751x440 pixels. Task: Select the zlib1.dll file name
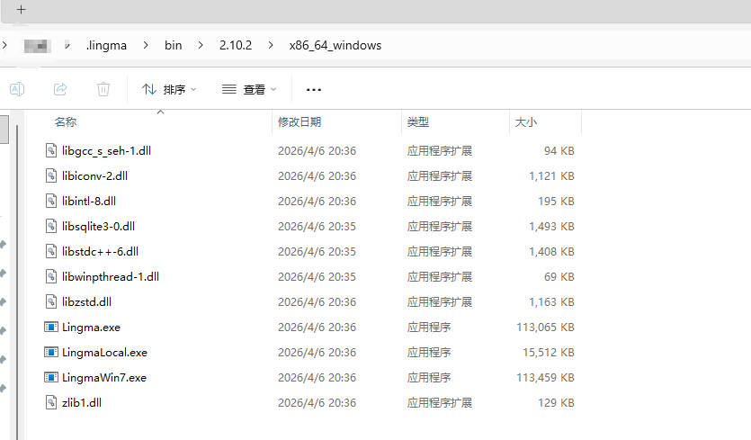82,402
